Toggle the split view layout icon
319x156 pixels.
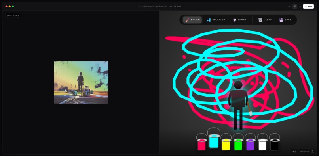pos(295,6)
